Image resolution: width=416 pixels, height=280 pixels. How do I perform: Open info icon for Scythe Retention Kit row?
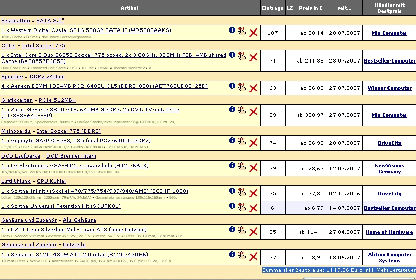(x=232, y=206)
